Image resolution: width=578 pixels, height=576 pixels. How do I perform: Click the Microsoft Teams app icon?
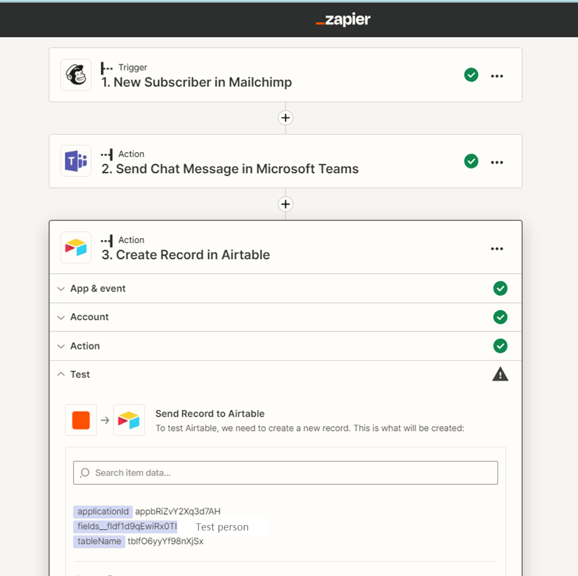pos(76,161)
